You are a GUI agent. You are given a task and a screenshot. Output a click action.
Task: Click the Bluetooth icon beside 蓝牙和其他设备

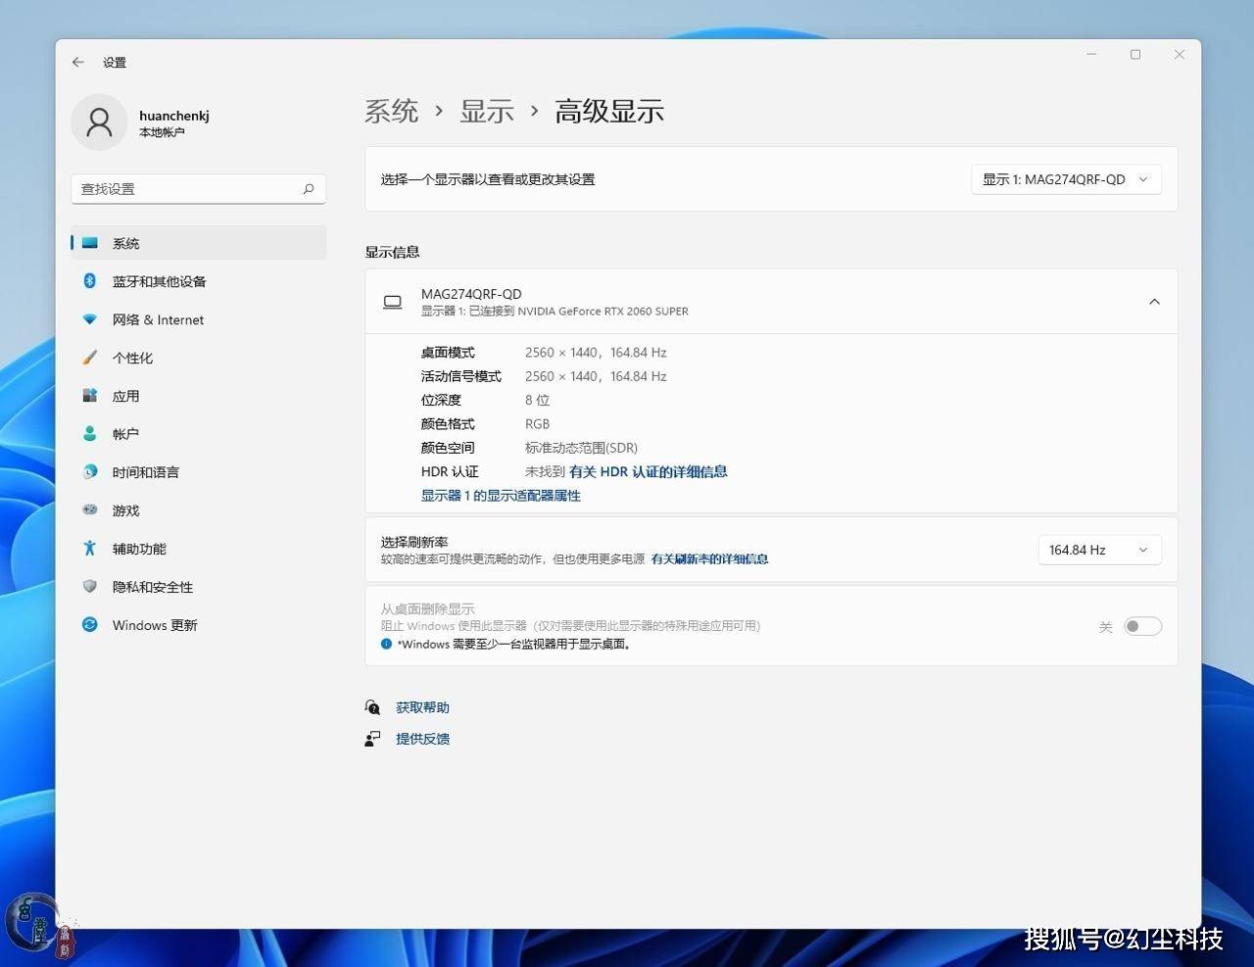pos(90,281)
